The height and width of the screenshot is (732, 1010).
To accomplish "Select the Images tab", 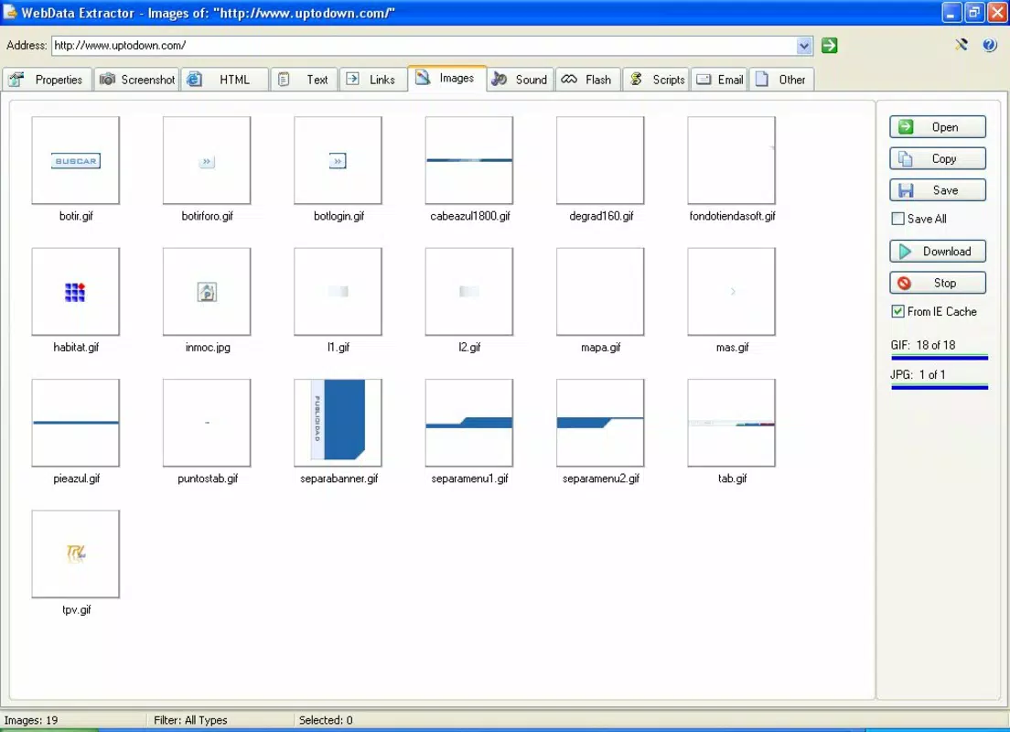I will pyautogui.click(x=446, y=78).
